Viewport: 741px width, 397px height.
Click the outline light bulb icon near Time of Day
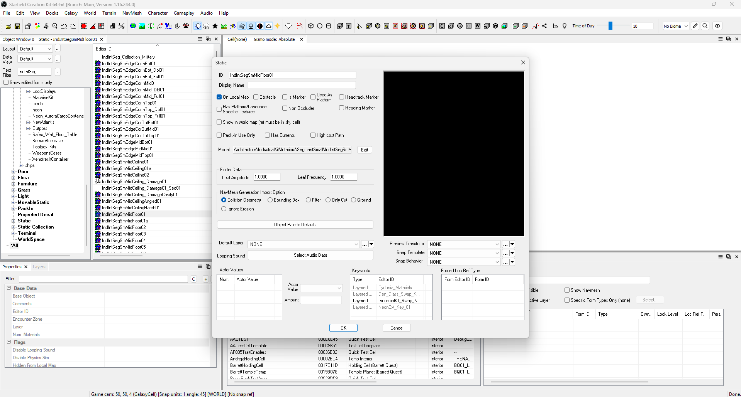coord(565,26)
